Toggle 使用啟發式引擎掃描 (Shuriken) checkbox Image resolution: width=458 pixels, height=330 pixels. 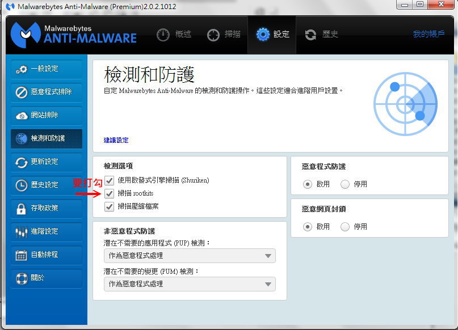pos(109,180)
